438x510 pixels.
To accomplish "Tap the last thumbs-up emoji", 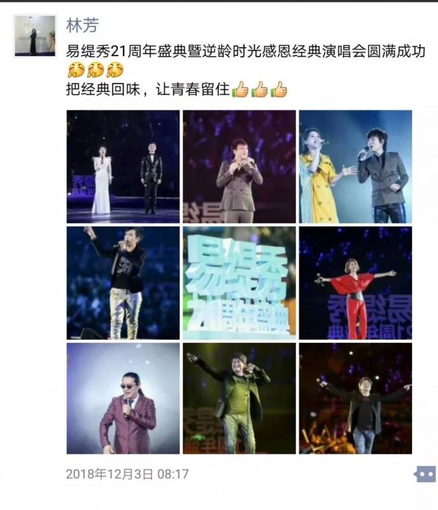I will click(279, 89).
